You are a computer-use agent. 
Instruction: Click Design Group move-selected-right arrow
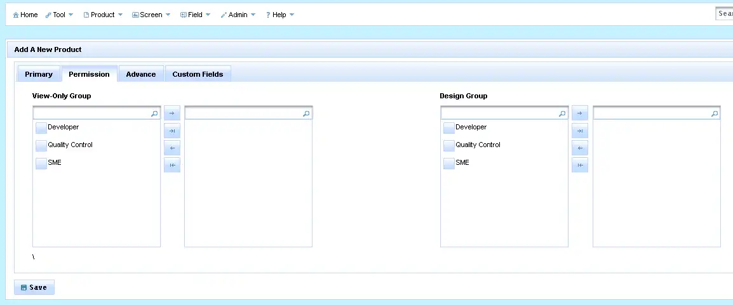pos(580,114)
